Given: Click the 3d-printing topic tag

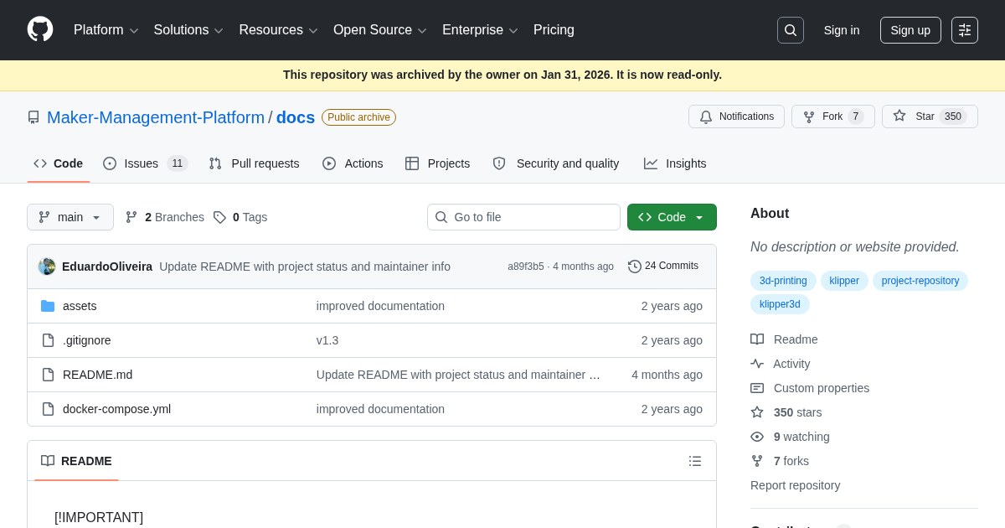Looking at the screenshot, I should (x=783, y=281).
